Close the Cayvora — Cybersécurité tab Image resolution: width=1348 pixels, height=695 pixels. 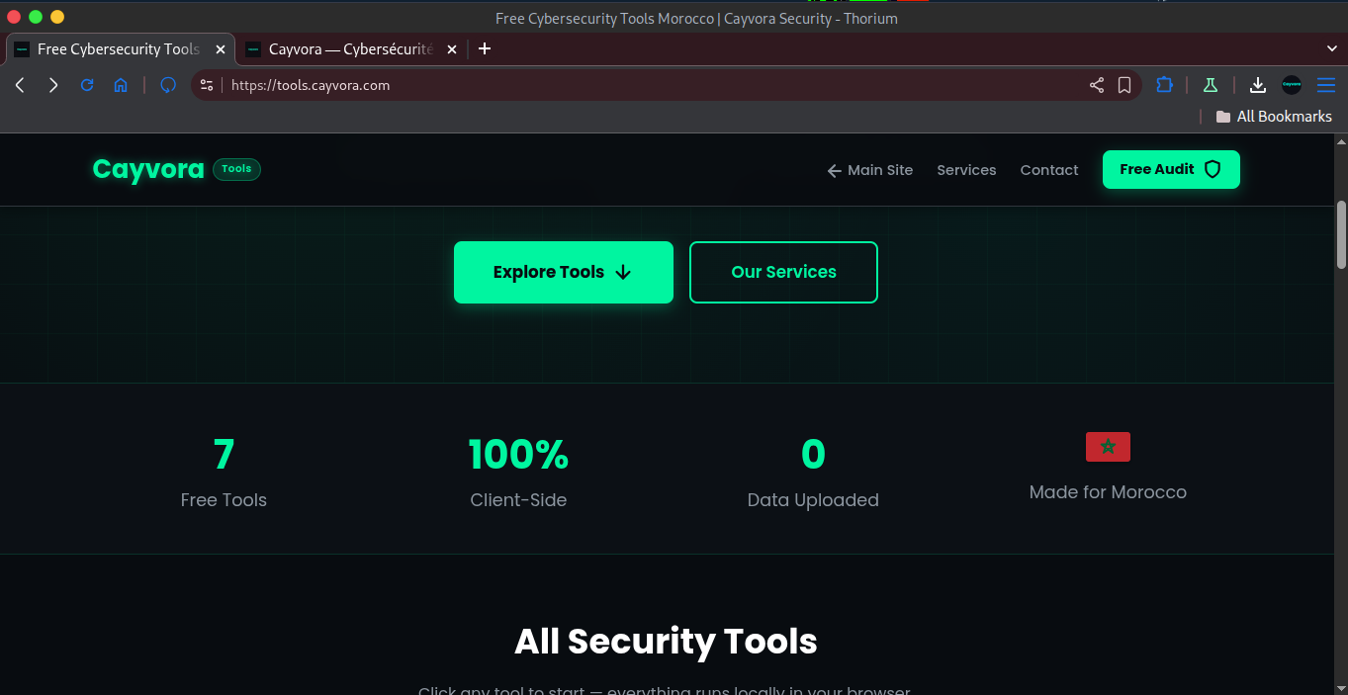[452, 48]
